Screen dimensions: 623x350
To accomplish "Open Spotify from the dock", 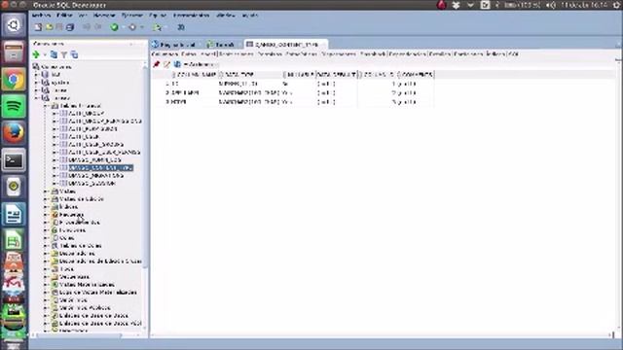I will point(14,106).
